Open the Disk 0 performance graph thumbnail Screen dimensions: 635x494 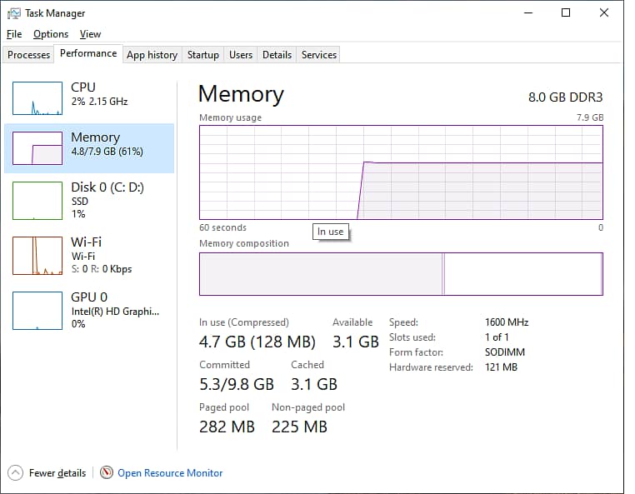coord(37,199)
